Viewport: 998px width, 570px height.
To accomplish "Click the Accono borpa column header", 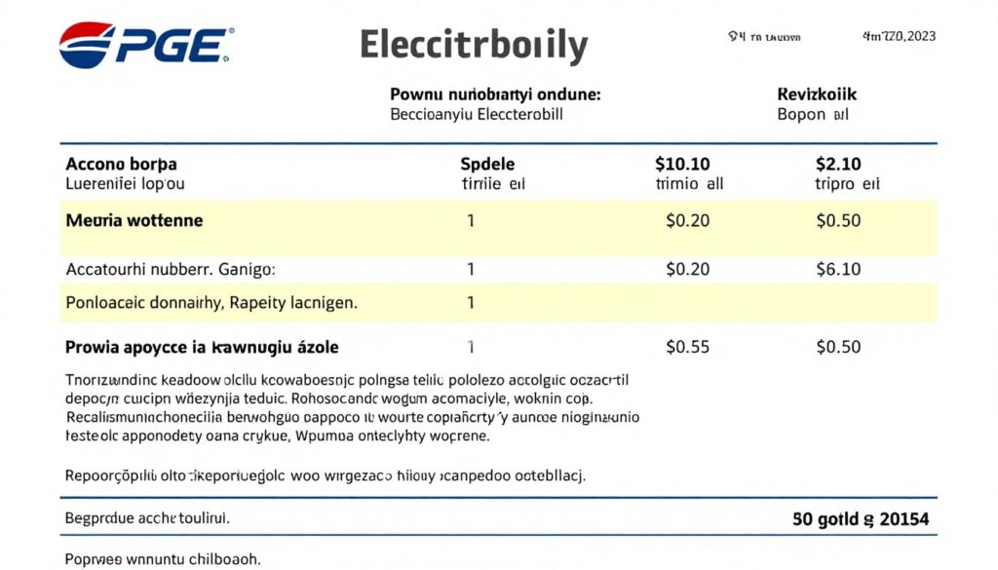I will (x=121, y=164).
